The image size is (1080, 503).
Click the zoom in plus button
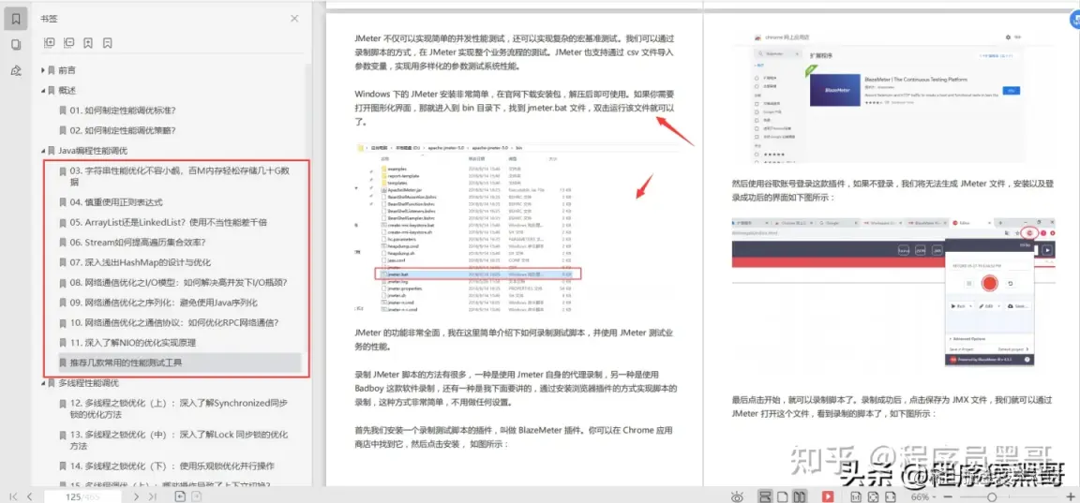click(1070, 496)
